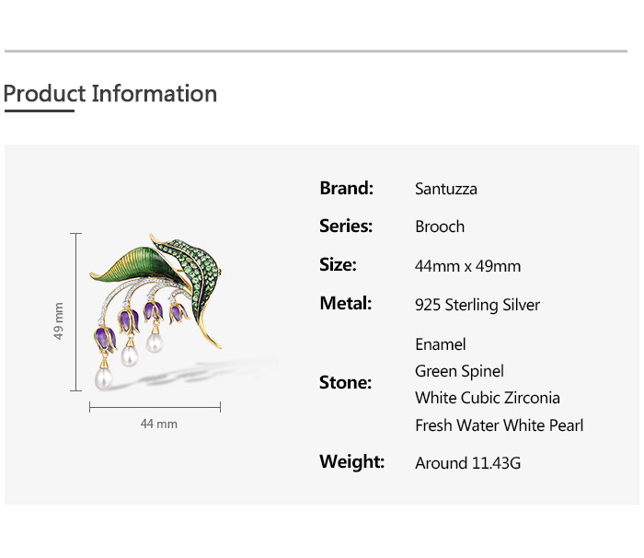Click the Series label
The height and width of the screenshot is (558, 644).
pyautogui.click(x=346, y=226)
